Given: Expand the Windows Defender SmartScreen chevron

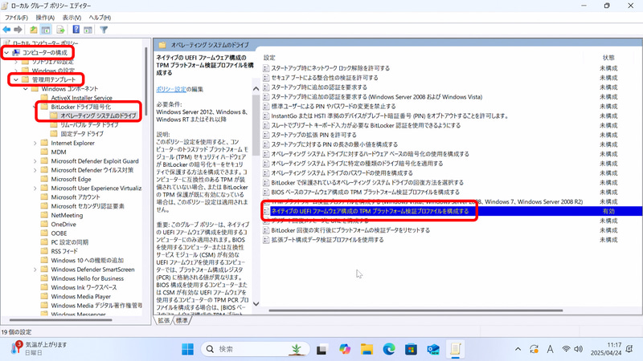Looking at the screenshot, I should [35, 270].
